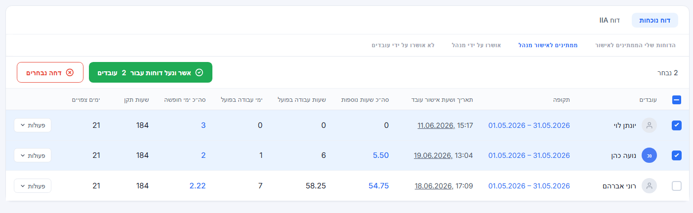Switch to דוח IIA tab
The width and height of the screenshot is (693, 213).
(610, 21)
